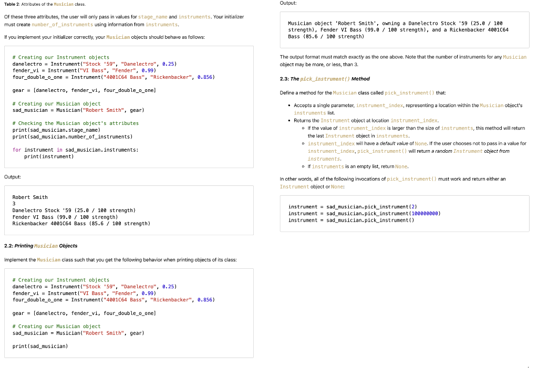This screenshot has width=538, height=368.
Task: Click the paragraph 'The output format must match exactly'
Action: click(x=403, y=61)
